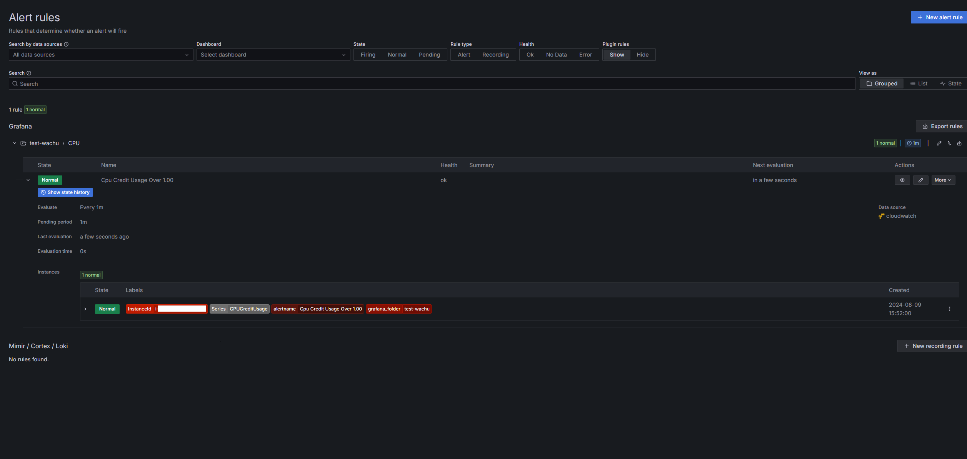
Task: Click the test-wachu folder icon
Action: 23,143
